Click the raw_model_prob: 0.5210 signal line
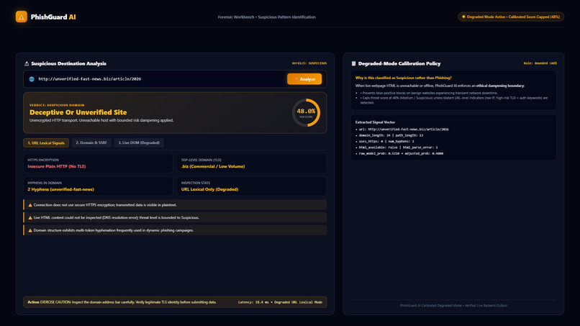The image size is (580, 326). click(401, 153)
